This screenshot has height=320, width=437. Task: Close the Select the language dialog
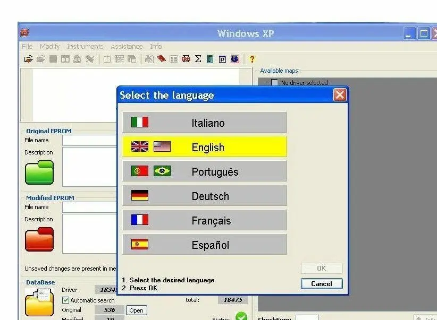pyautogui.click(x=340, y=95)
